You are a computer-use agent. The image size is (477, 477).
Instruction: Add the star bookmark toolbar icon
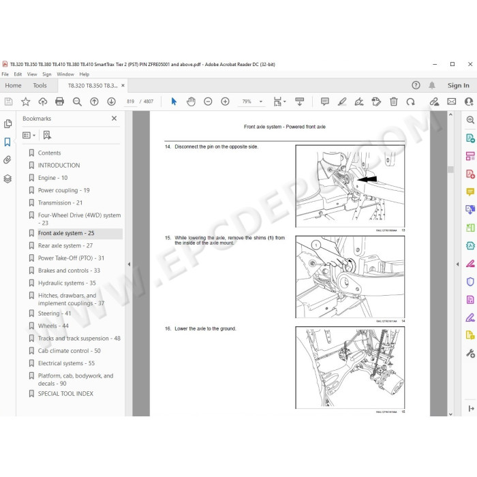[x=26, y=102]
